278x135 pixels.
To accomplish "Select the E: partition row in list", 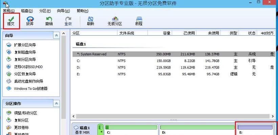I will [x=174, y=74].
